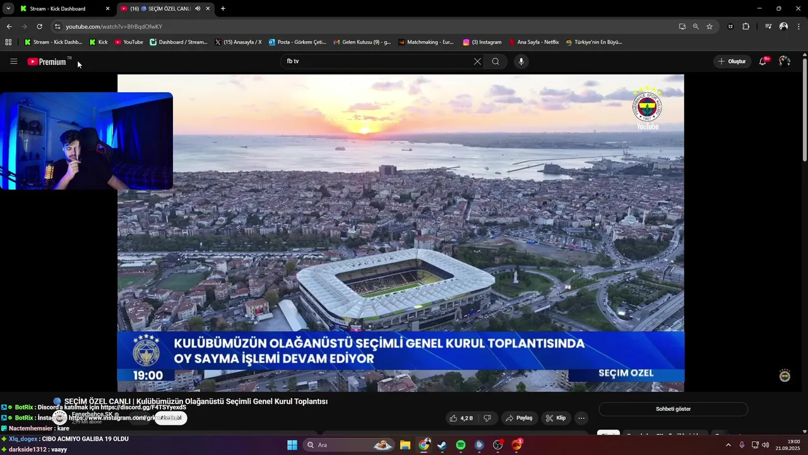The width and height of the screenshot is (808, 455).
Task: Close the Kick Dashboard tab
Action: (107, 9)
